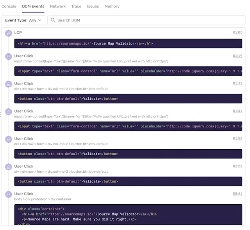Jump to timestamp 01:41

pos(237,111)
